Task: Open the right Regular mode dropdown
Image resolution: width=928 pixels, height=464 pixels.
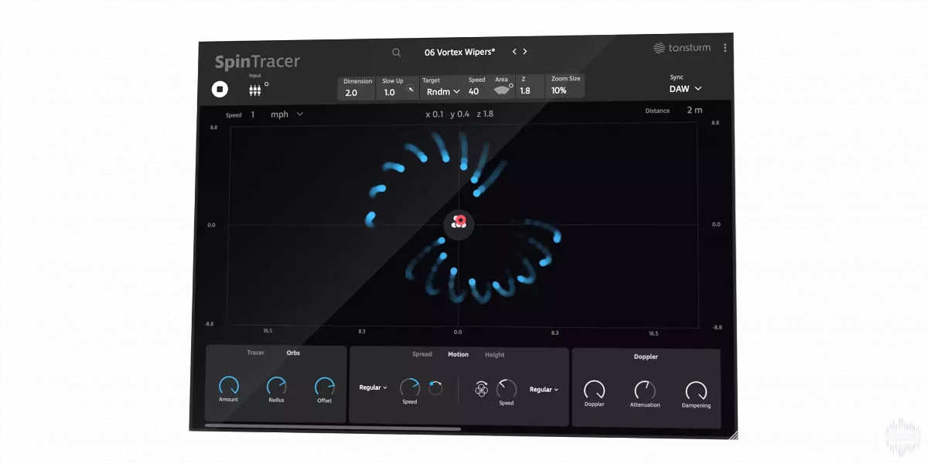Action: point(544,390)
